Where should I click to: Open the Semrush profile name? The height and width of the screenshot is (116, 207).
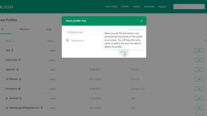pos(14,98)
